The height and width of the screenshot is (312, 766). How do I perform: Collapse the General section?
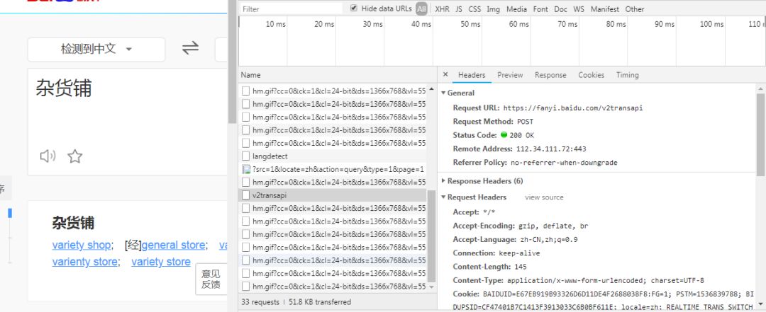point(444,93)
